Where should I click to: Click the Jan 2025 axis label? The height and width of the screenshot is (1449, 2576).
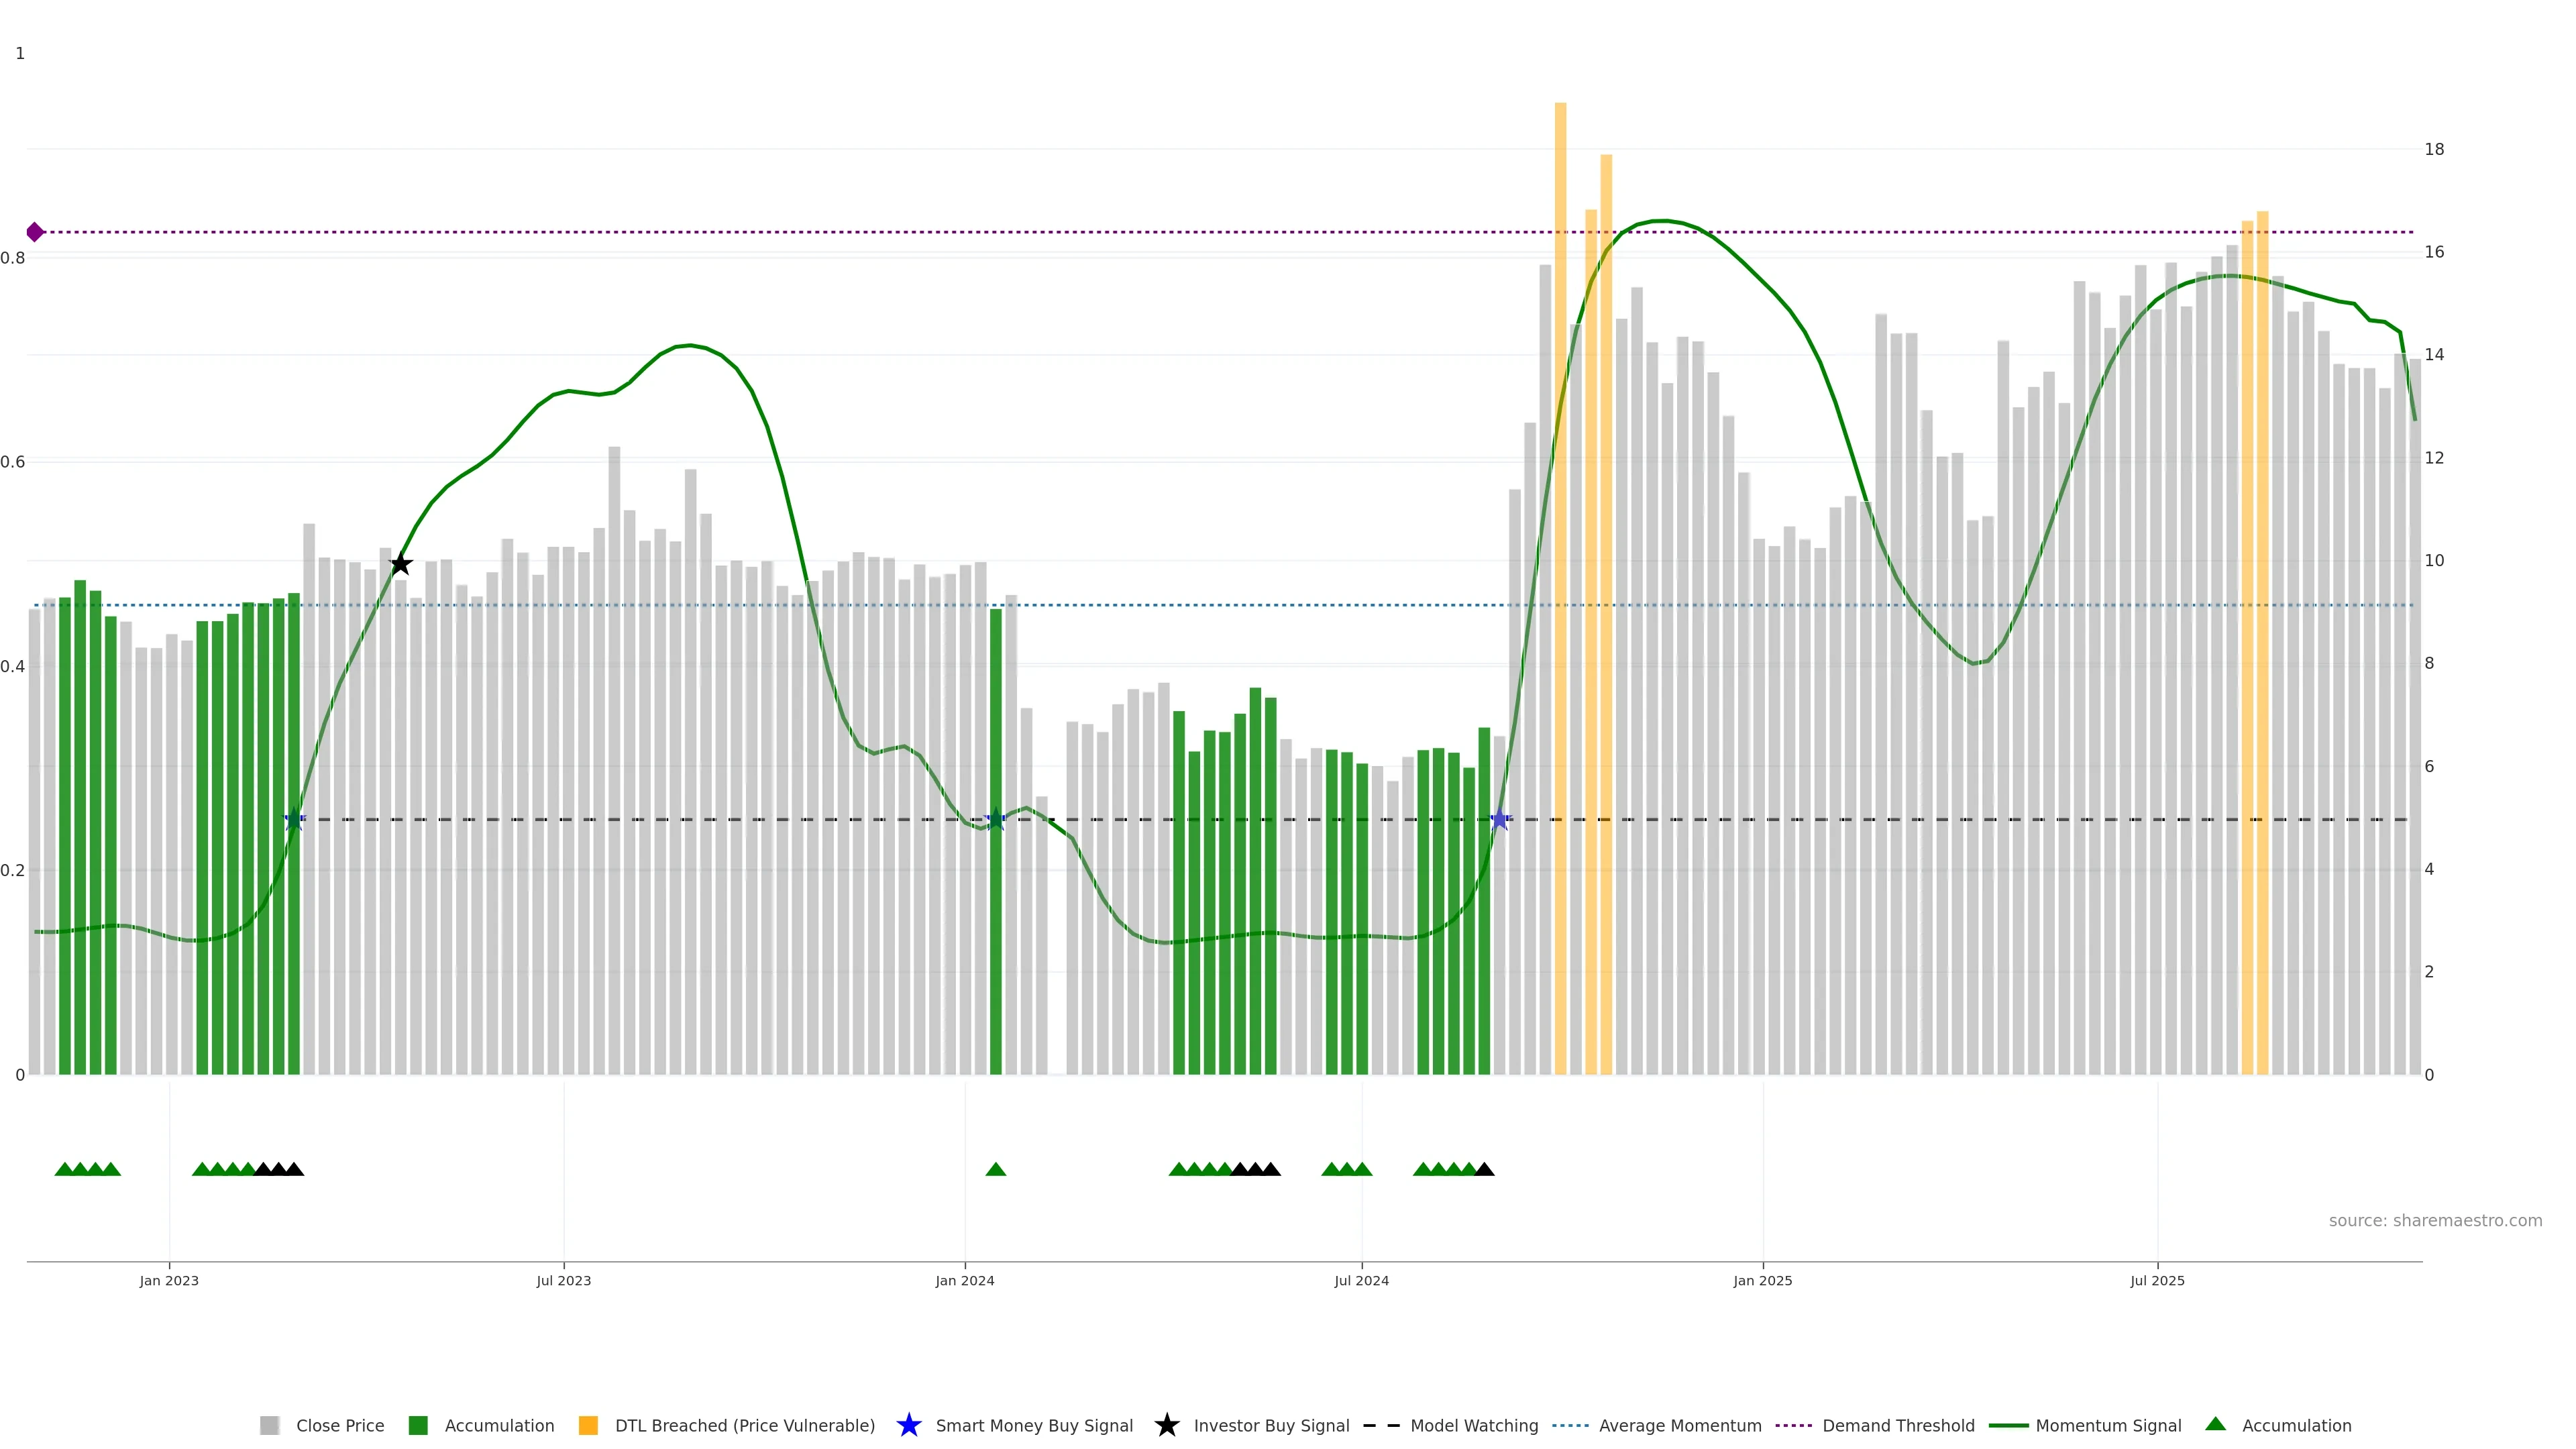pos(1762,1280)
